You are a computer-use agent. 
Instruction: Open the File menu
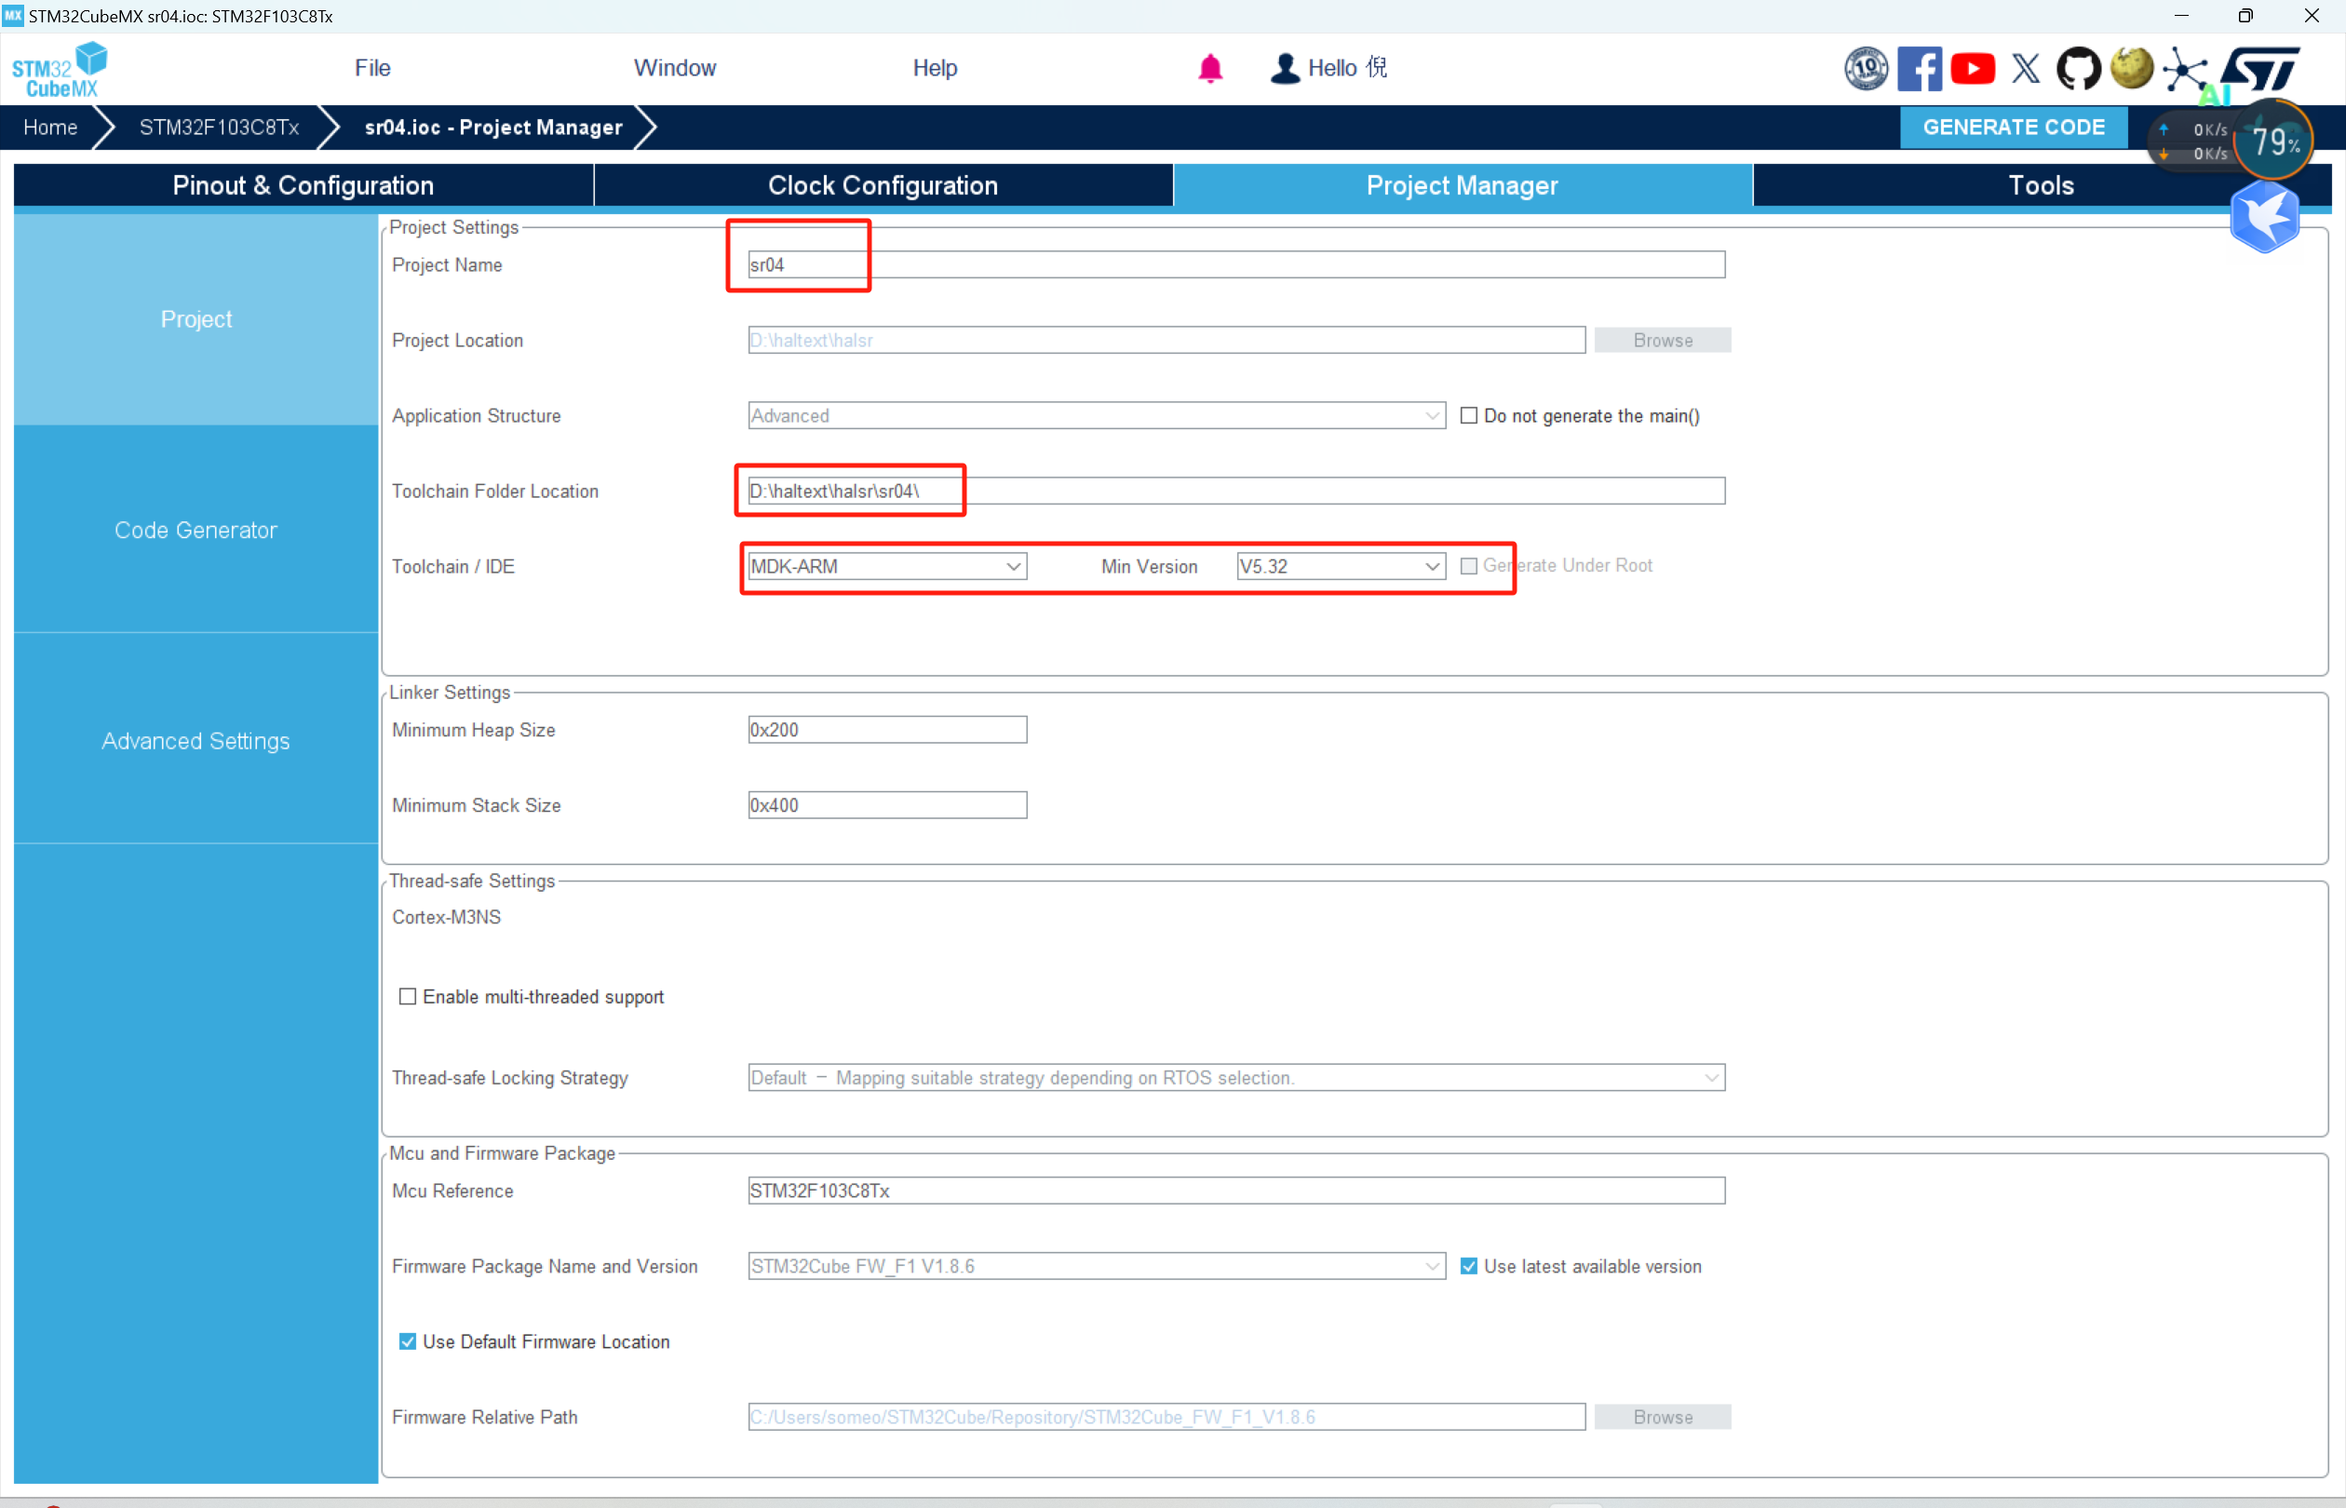click(x=372, y=68)
